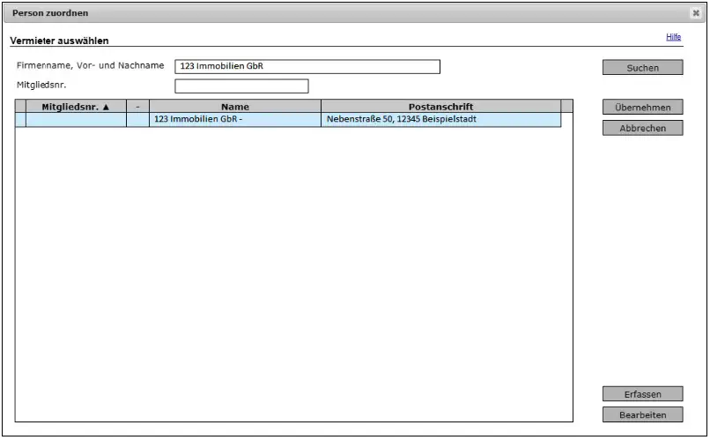Open the Hilfe link

[673, 37]
